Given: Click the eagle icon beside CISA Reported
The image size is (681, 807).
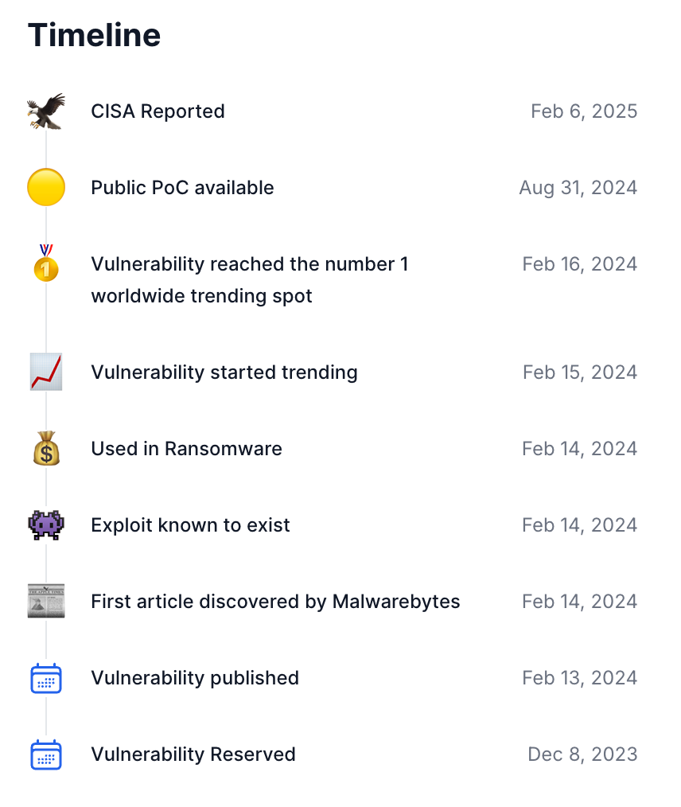Looking at the screenshot, I should tap(45, 111).
